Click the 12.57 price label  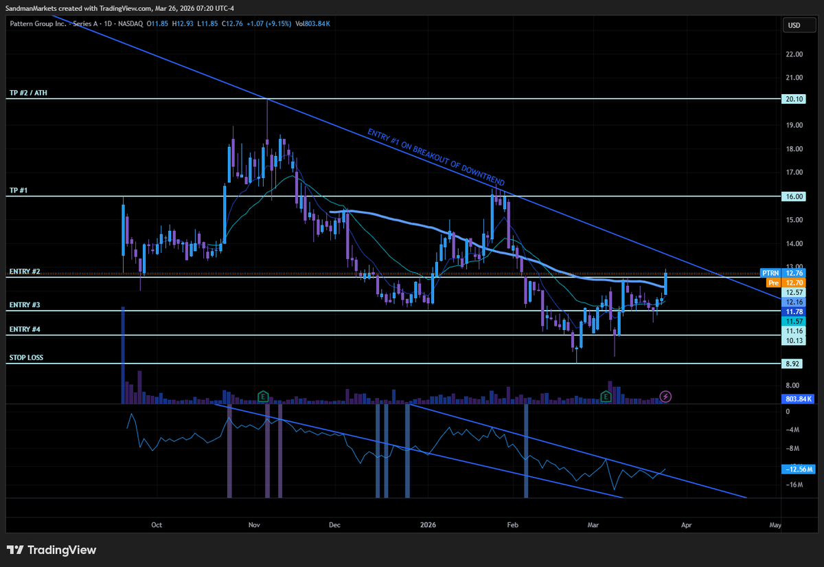(794, 292)
